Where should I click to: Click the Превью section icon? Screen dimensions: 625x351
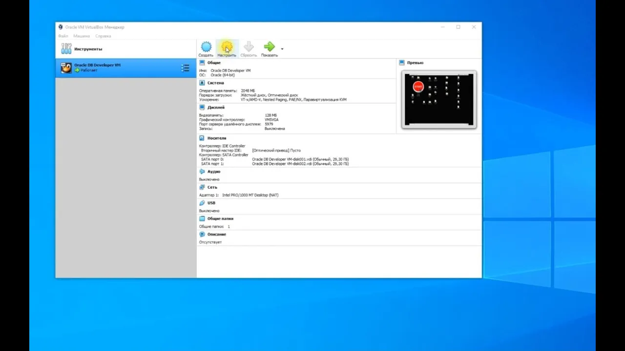coord(402,63)
